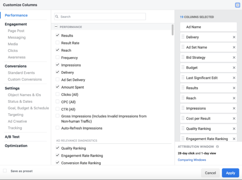Click the metrics list vertical scrollbar
The image size is (242, 180).
click(x=173, y=30)
